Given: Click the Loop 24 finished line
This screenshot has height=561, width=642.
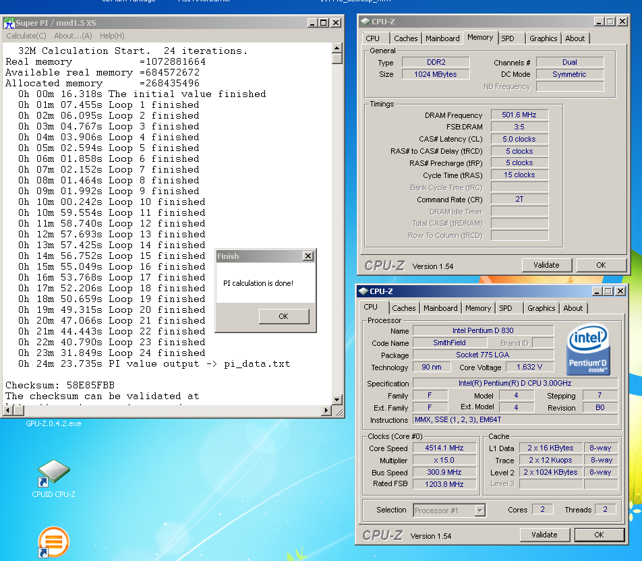Looking at the screenshot, I should point(111,353).
